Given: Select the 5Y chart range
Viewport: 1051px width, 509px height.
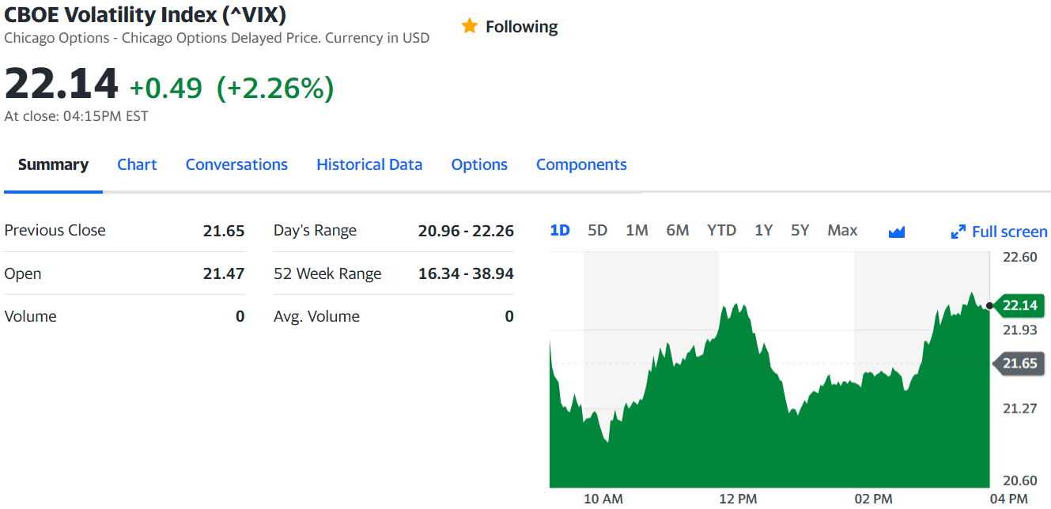Looking at the screenshot, I should click(x=800, y=230).
